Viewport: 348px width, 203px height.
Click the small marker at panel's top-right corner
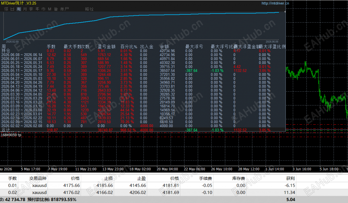pyautogui.click(x=285, y=12)
